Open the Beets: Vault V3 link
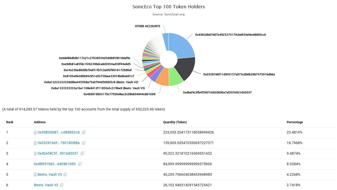Screen dimensions: 337x190 [50, 175]
